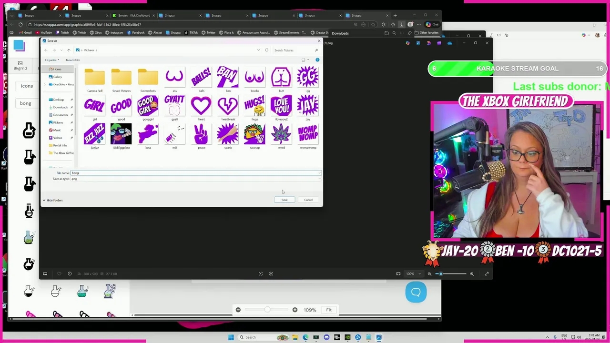
Task: Click the Search Pictures field
Action: 295,50
